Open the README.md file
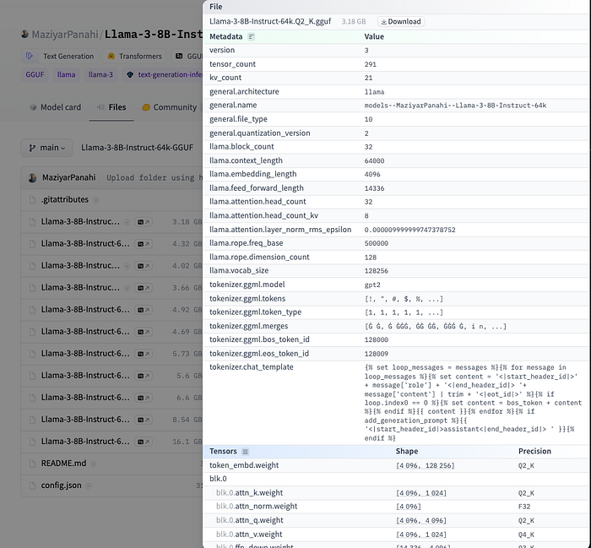The width and height of the screenshot is (591, 548). (63, 464)
